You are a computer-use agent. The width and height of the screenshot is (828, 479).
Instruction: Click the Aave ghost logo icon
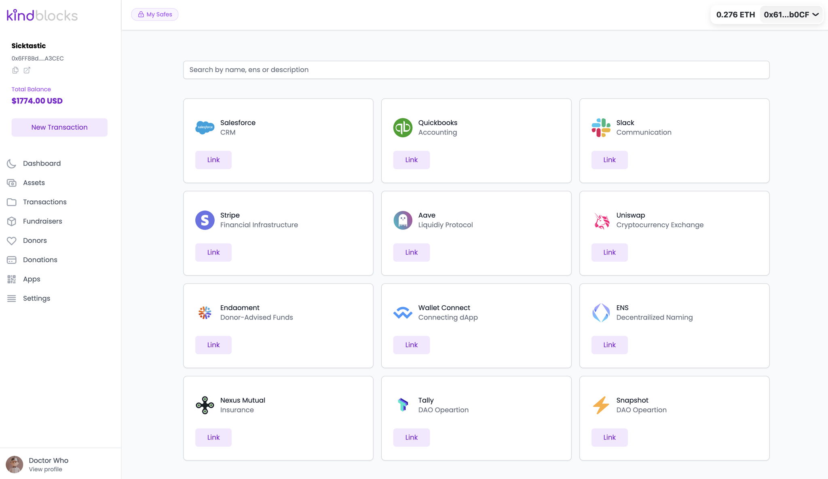[x=403, y=220]
